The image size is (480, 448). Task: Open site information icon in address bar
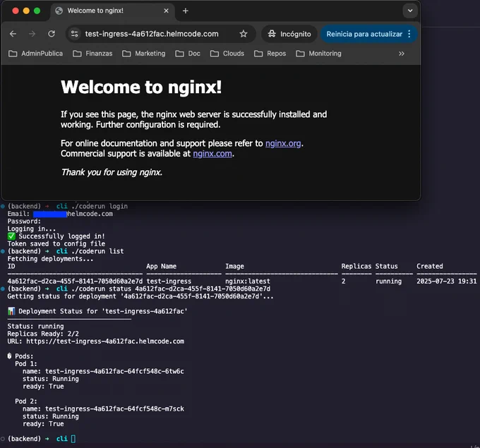pos(74,34)
